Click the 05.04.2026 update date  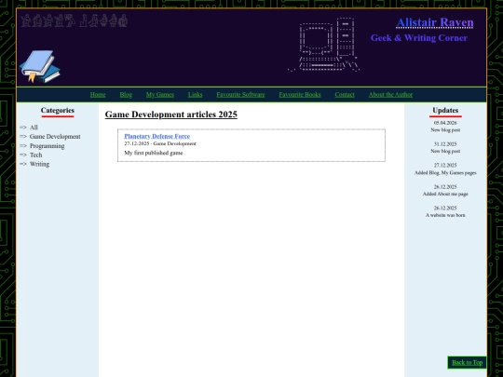[x=445, y=123]
